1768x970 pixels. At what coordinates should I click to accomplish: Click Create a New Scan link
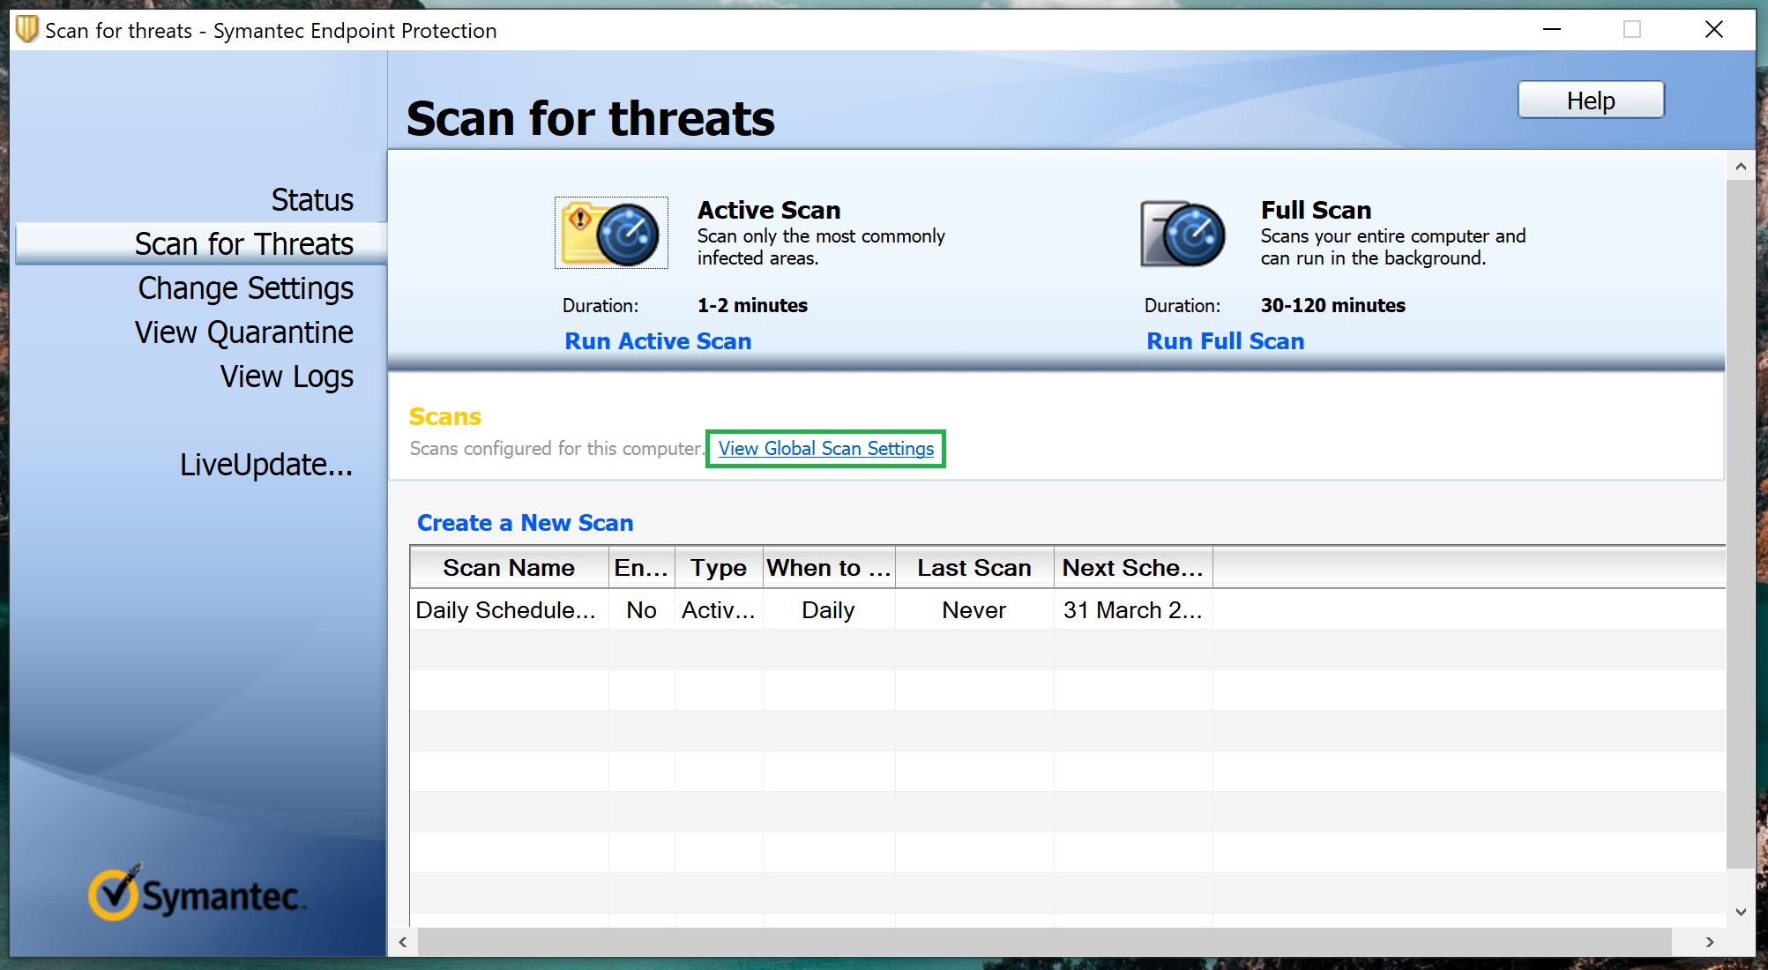click(525, 523)
